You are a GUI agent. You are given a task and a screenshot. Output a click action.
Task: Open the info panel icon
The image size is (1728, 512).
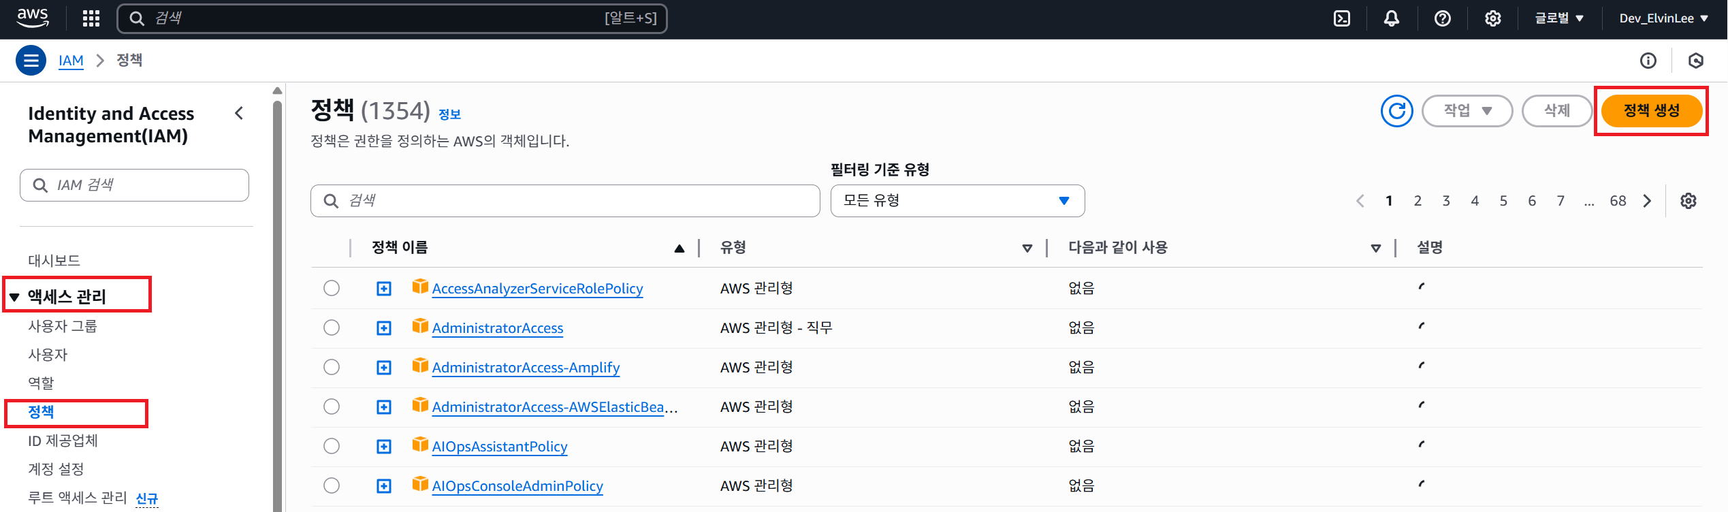(1648, 61)
